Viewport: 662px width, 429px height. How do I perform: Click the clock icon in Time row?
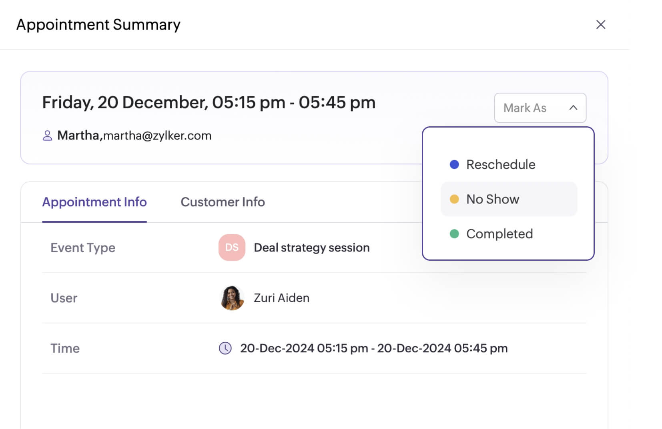pyautogui.click(x=225, y=348)
